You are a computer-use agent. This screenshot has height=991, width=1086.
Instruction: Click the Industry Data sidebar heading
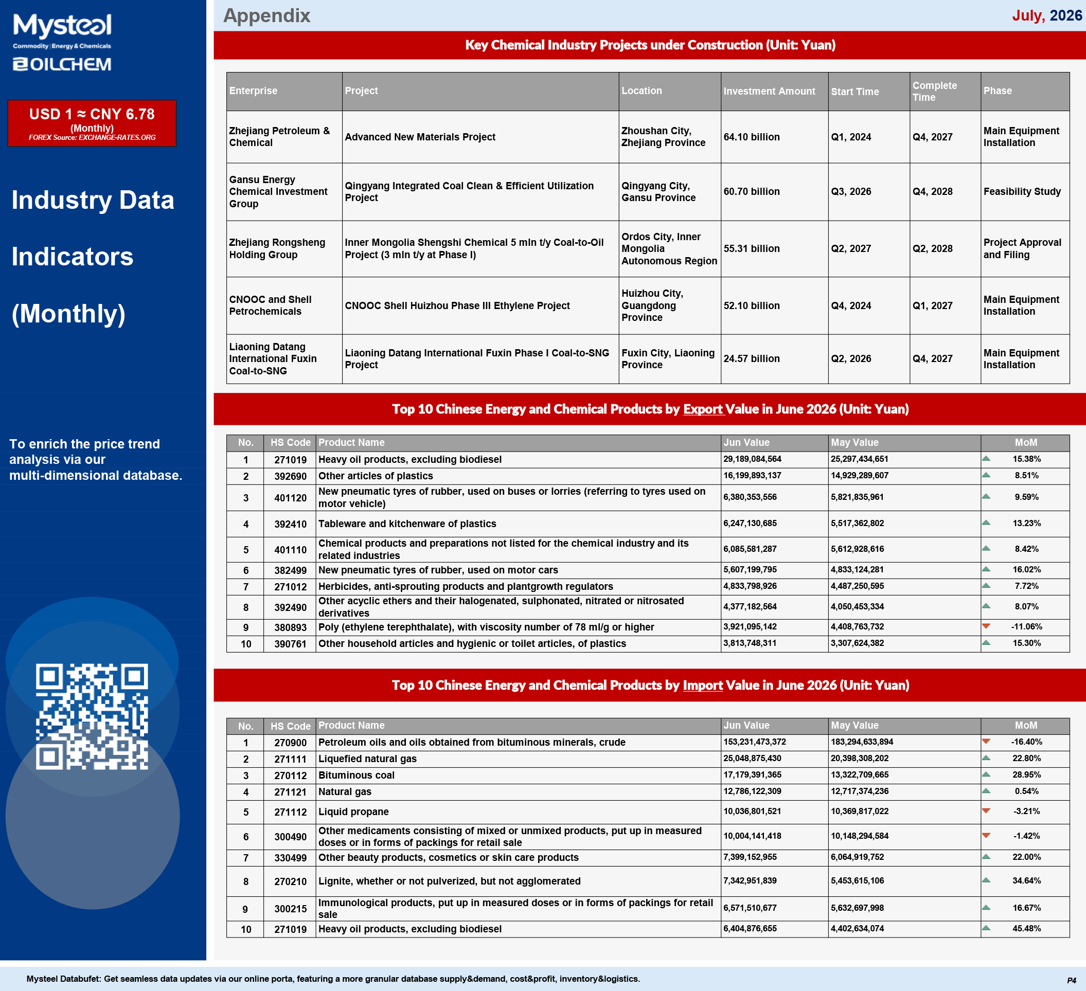pyautogui.click(x=93, y=201)
